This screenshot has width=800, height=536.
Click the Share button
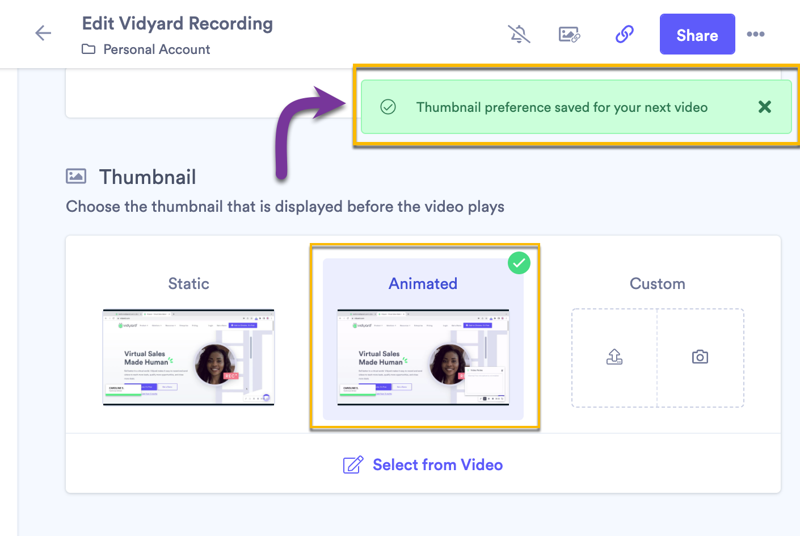tap(697, 34)
